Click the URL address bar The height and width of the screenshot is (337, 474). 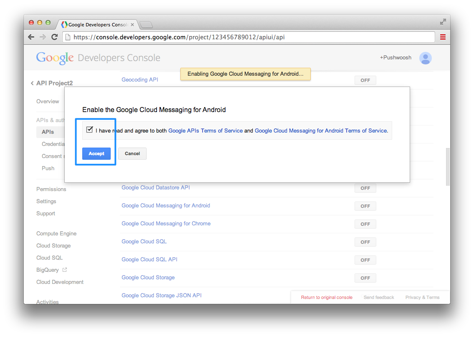click(248, 37)
